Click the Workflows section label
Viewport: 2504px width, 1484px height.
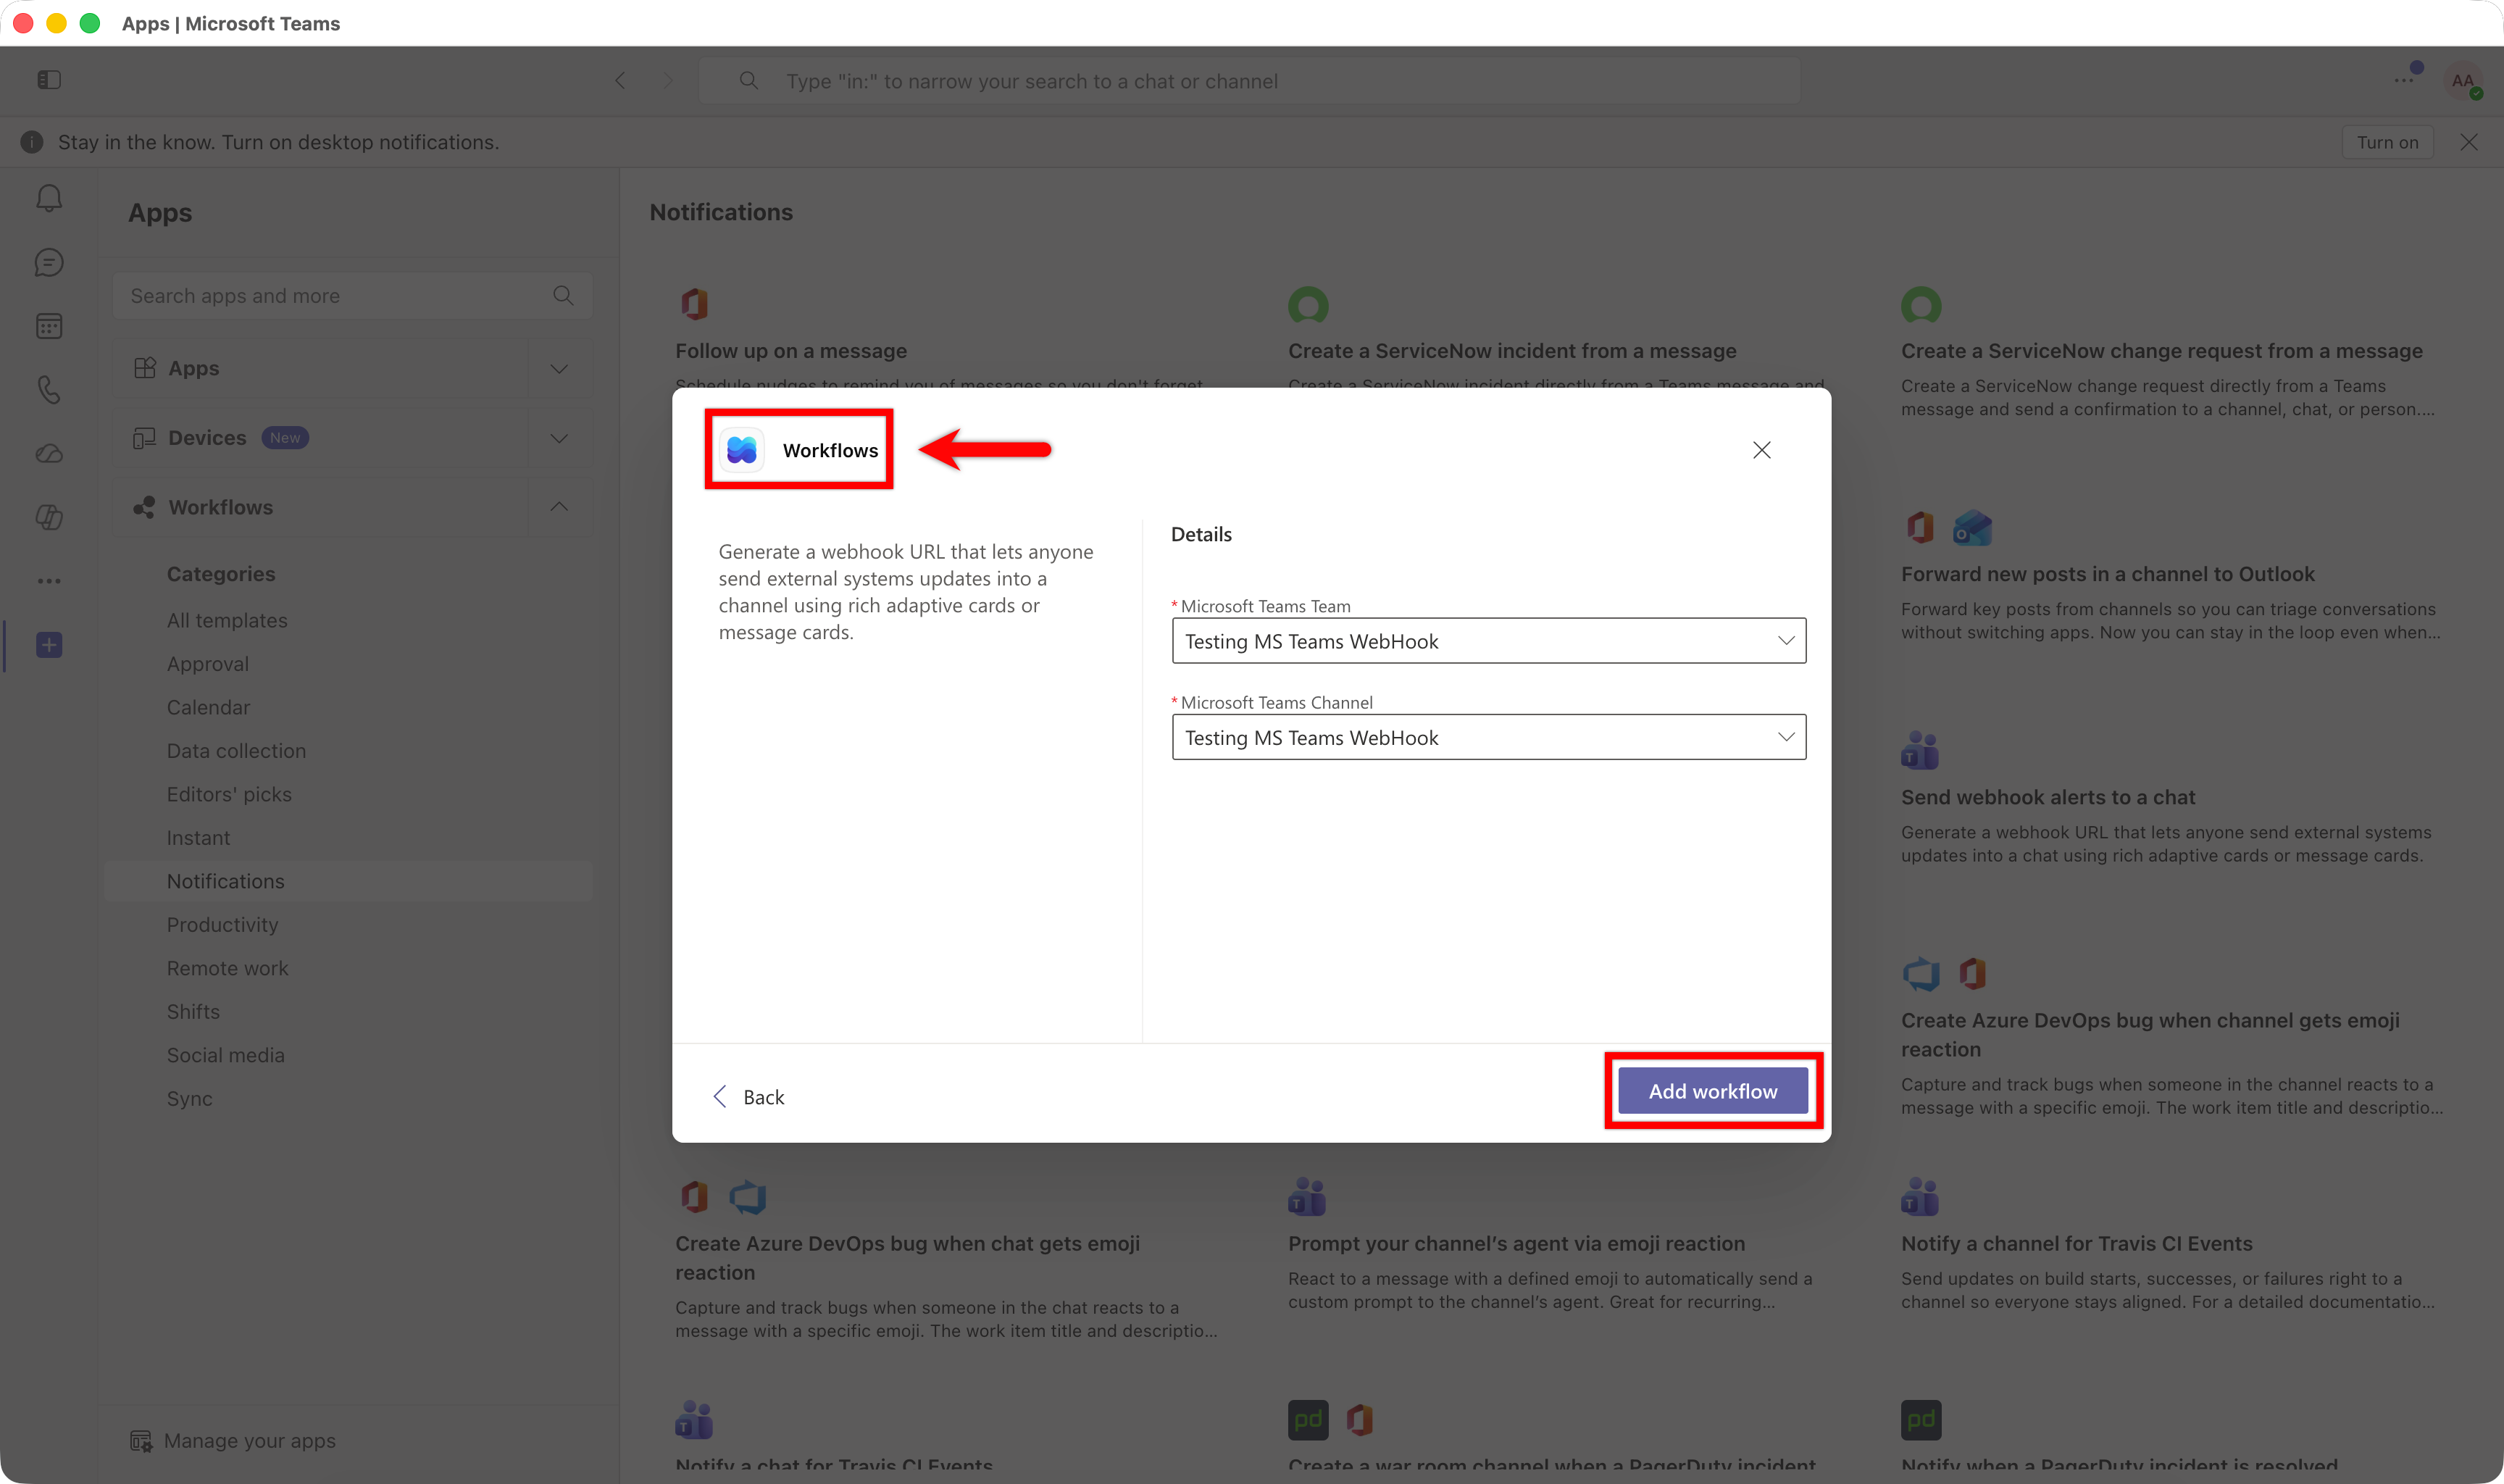tap(220, 507)
